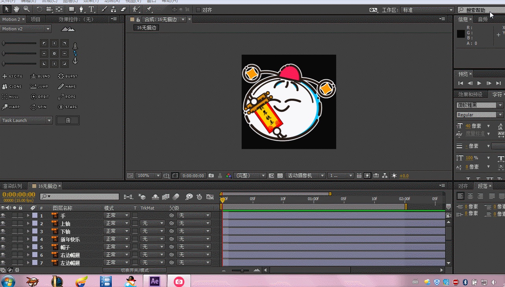Click the ORBIT tool icon

[33, 97]
